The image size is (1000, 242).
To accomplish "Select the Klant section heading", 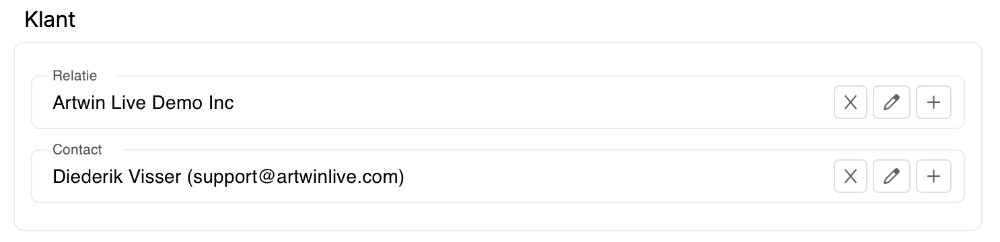I will [x=50, y=20].
